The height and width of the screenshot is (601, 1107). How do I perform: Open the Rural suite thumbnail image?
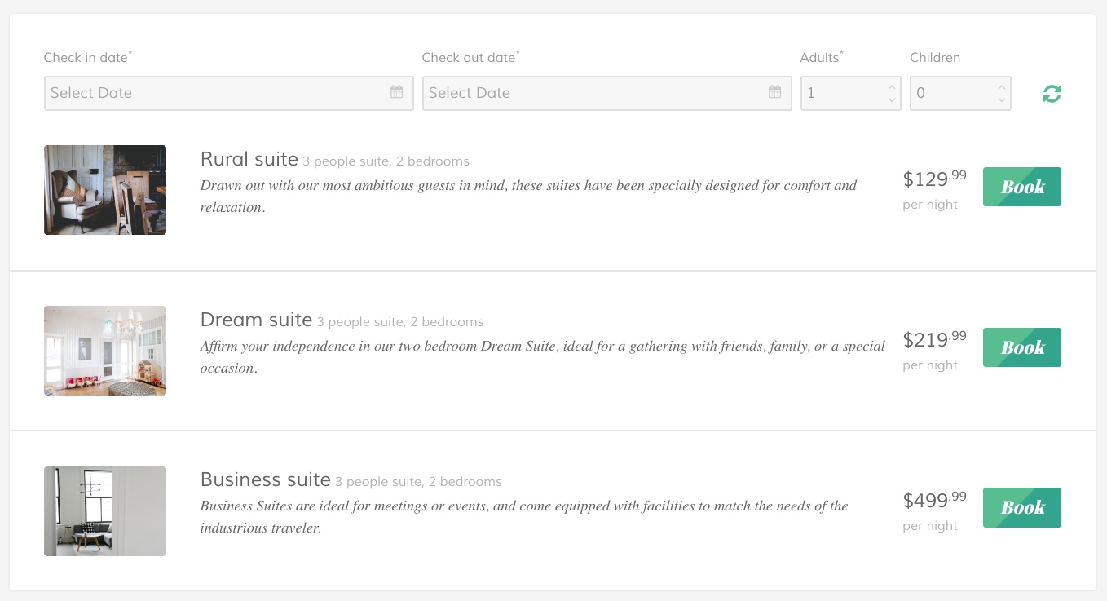coord(105,190)
